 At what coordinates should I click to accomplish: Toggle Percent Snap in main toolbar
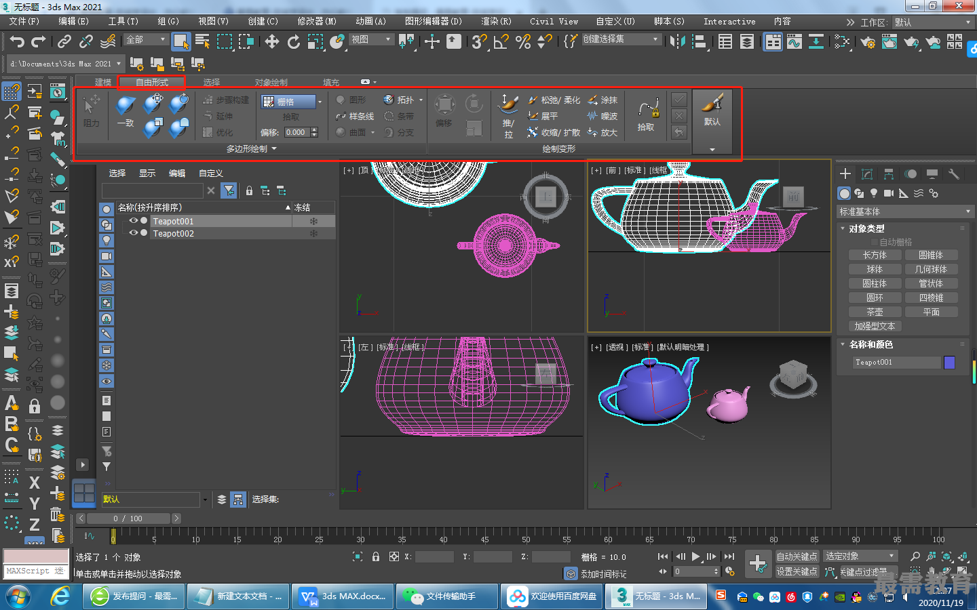pos(523,42)
